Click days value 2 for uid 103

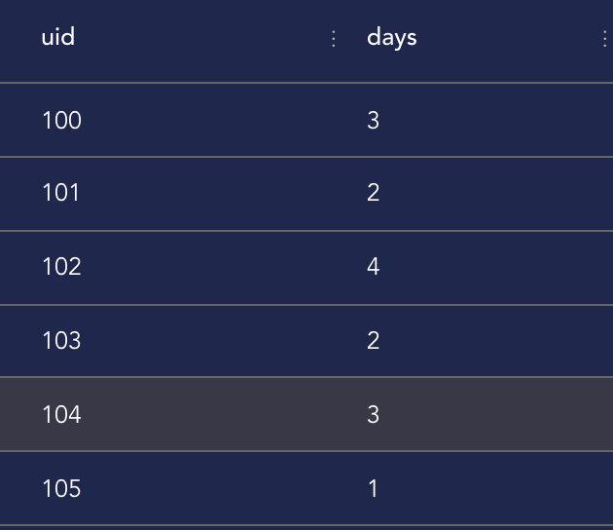[x=373, y=341]
